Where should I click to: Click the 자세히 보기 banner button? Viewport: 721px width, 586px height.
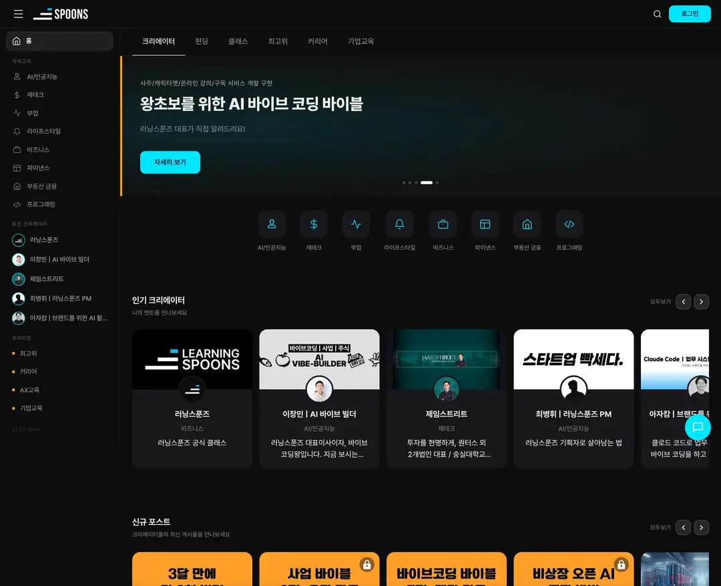pyautogui.click(x=170, y=162)
